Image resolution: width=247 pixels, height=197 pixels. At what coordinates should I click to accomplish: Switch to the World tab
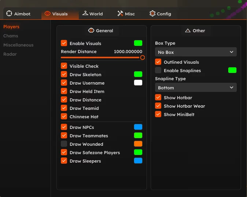click(93, 14)
